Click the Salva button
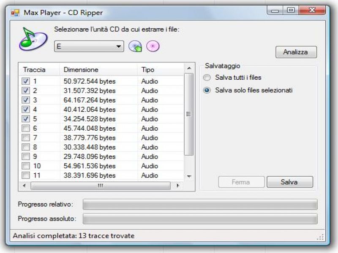 pos(290,182)
